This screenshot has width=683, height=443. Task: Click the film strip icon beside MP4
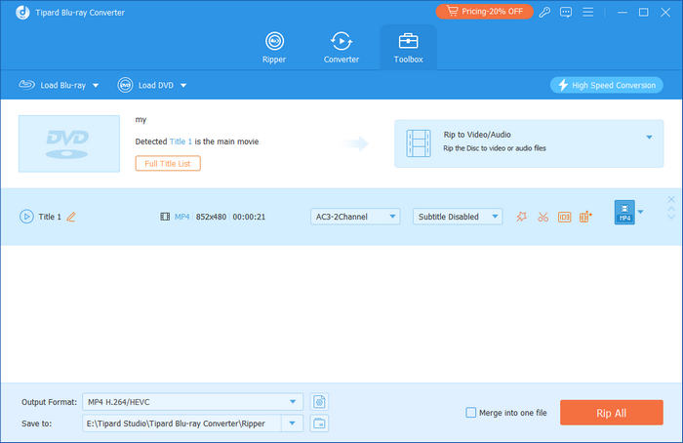(x=165, y=217)
